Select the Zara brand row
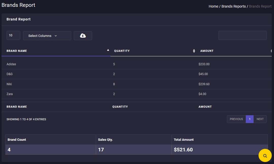Image resolution: width=274 pixels, height=164 pixels. click(x=10, y=94)
